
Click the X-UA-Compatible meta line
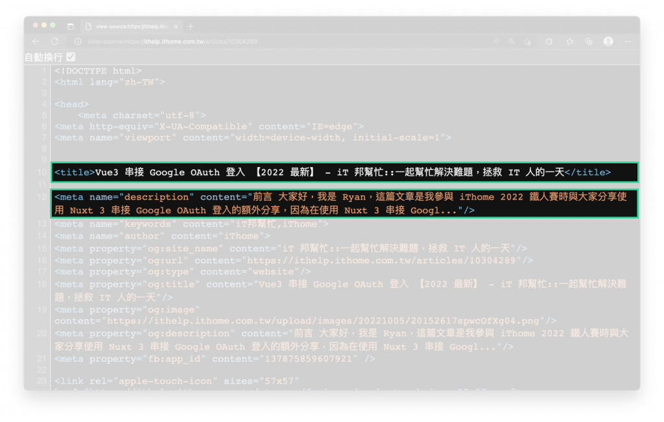pos(209,126)
